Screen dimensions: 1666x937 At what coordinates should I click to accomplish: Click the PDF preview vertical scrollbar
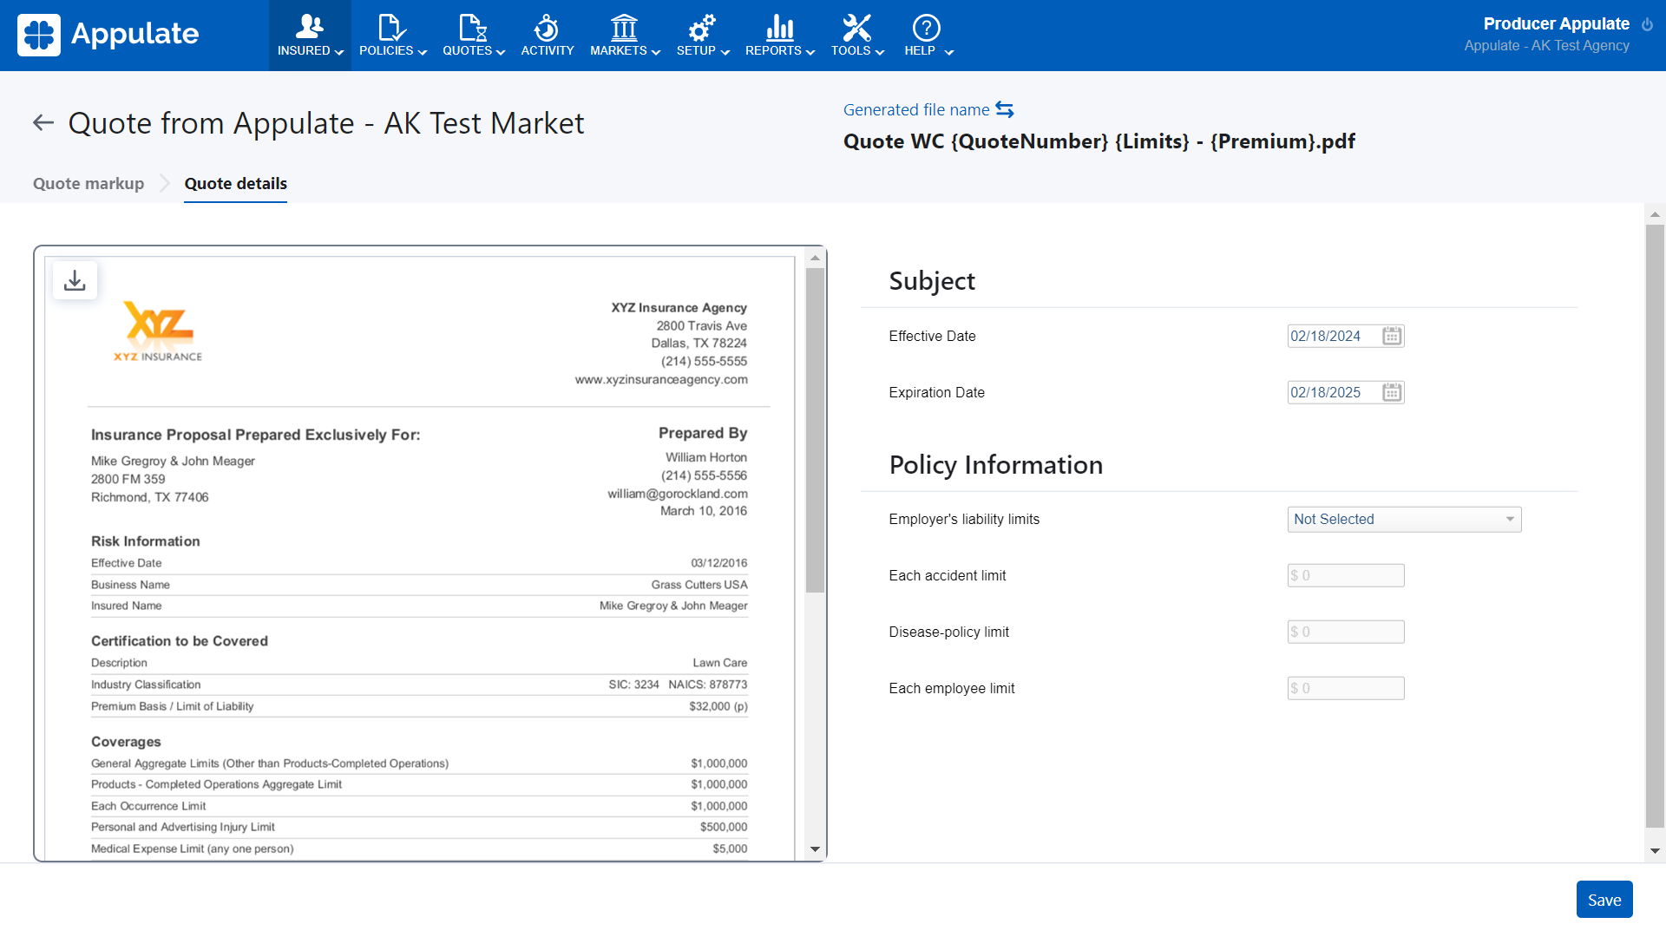pyautogui.click(x=815, y=430)
